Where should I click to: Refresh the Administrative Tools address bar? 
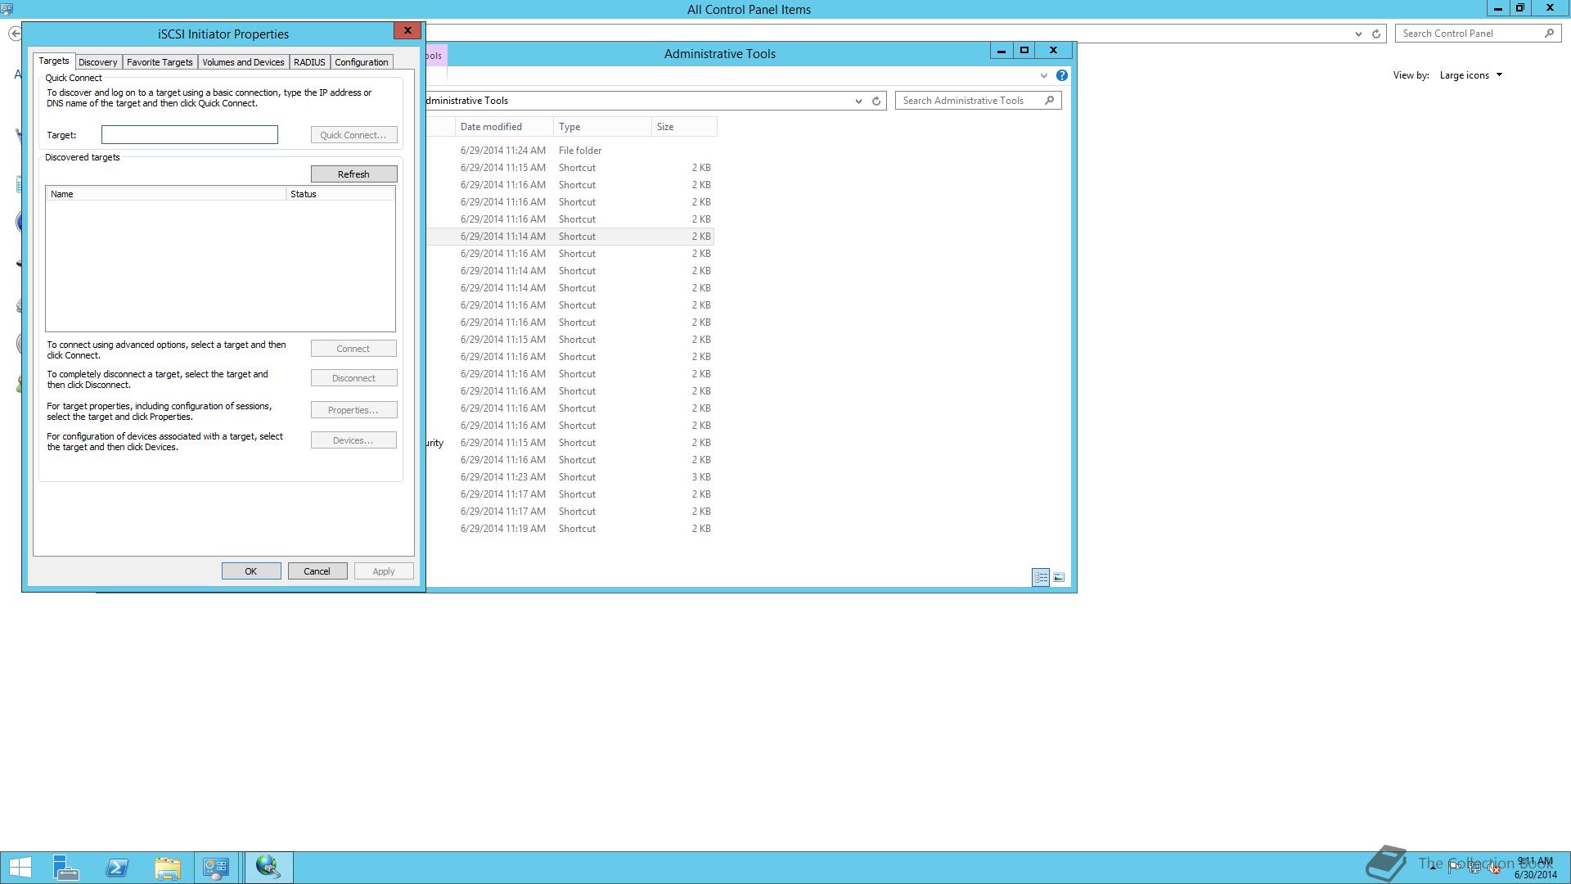pyautogui.click(x=876, y=101)
